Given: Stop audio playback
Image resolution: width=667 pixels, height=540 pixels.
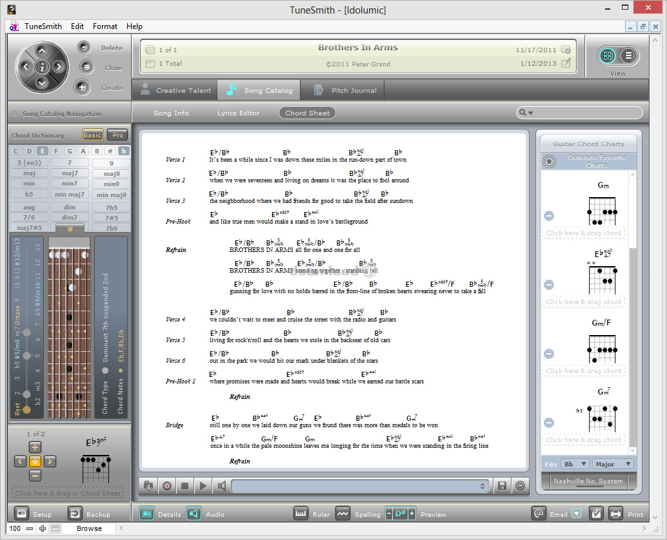Looking at the screenshot, I should click(184, 486).
